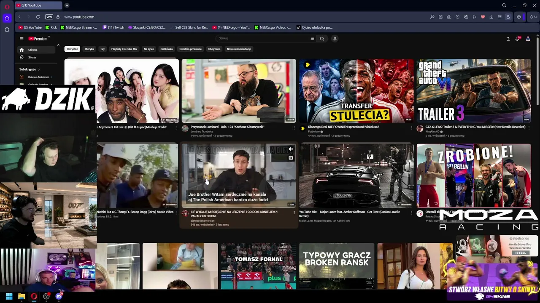Open Discord from the taskbar

click(59, 296)
